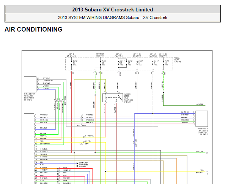Click the pin 21 'RED/YEL' wire label
This screenshot has height=184, width=228.
tap(44, 167)
